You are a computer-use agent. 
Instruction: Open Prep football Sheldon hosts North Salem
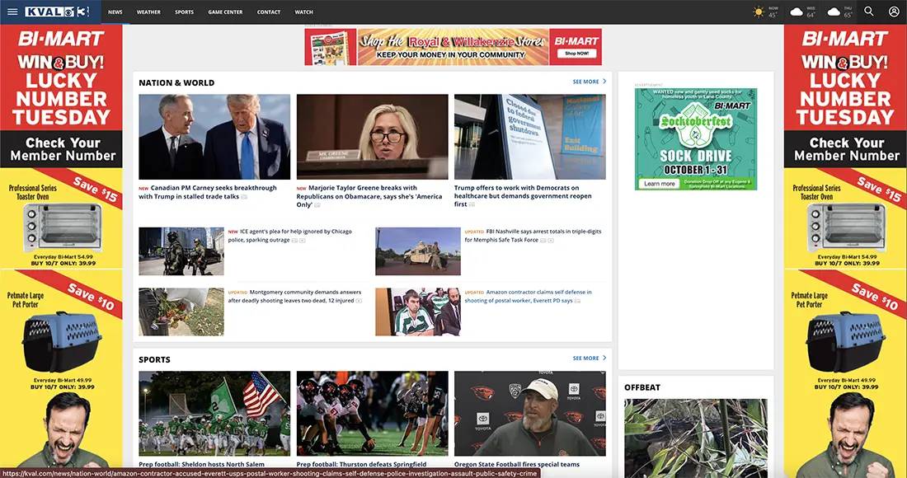coord(201,464)
